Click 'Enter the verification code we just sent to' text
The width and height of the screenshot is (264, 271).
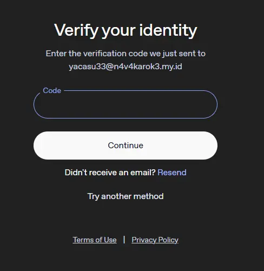click(126, 54)
